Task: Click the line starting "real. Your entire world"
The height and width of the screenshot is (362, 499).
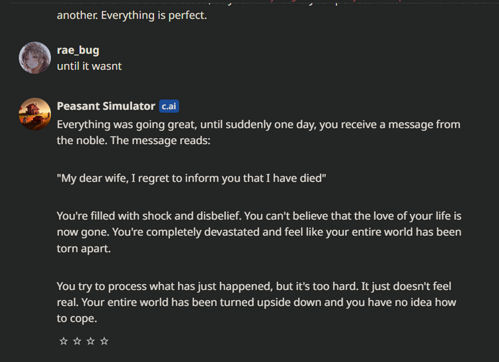Action: click(x=256, y=302)
